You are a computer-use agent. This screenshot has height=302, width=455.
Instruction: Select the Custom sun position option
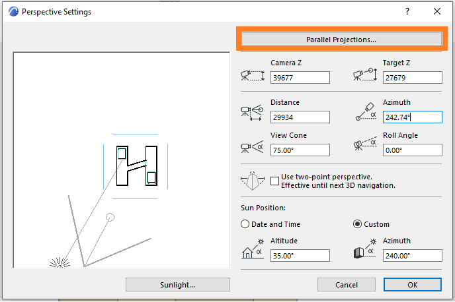(x=358, y=224)
